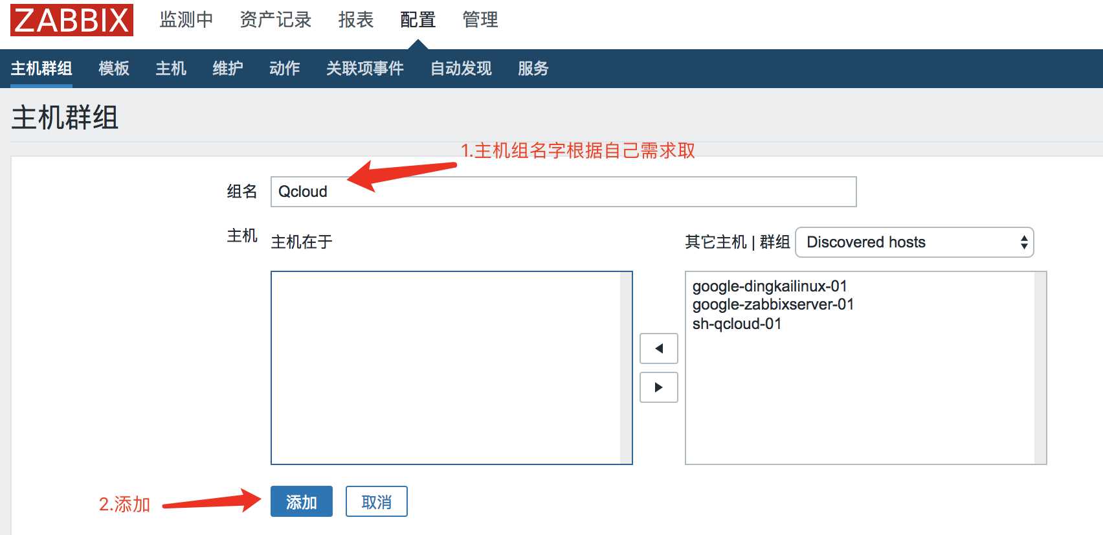The image size is (1103, 535).
Task: Select sh-qcloud-01 in other hosts list
Action: click(737, 323)
